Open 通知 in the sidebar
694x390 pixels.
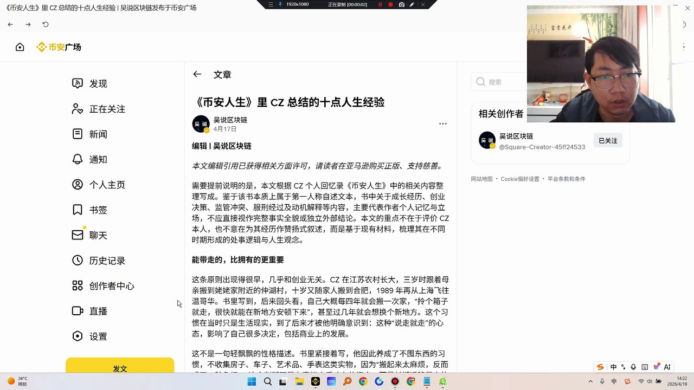coord(90,159)
